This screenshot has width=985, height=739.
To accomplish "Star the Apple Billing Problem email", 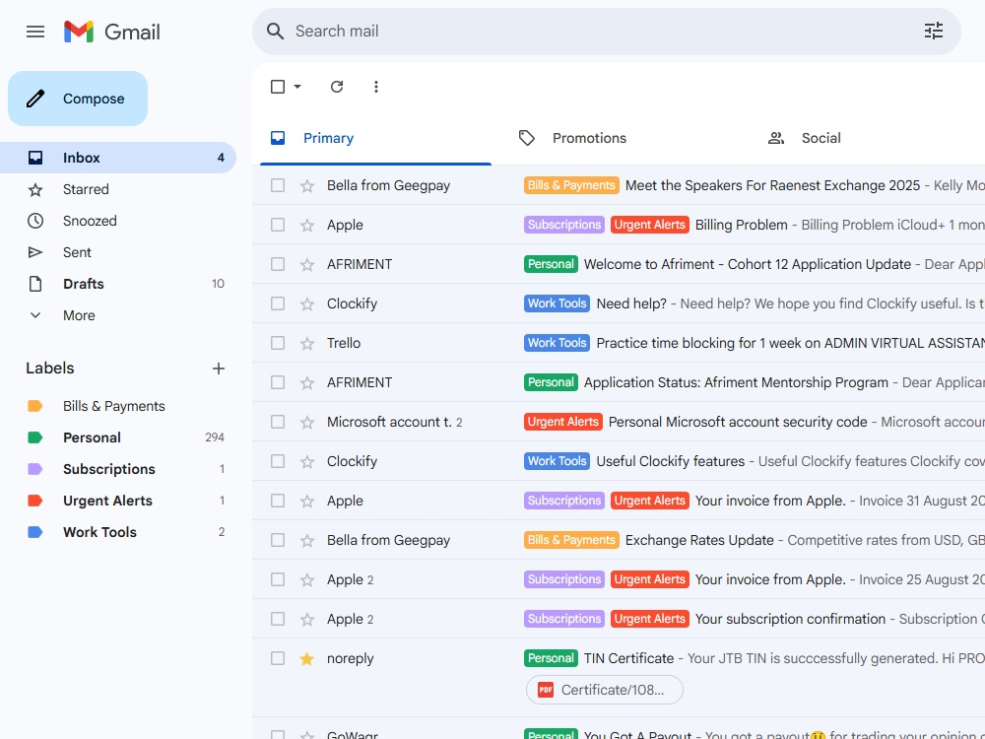I will coord(306,225).
